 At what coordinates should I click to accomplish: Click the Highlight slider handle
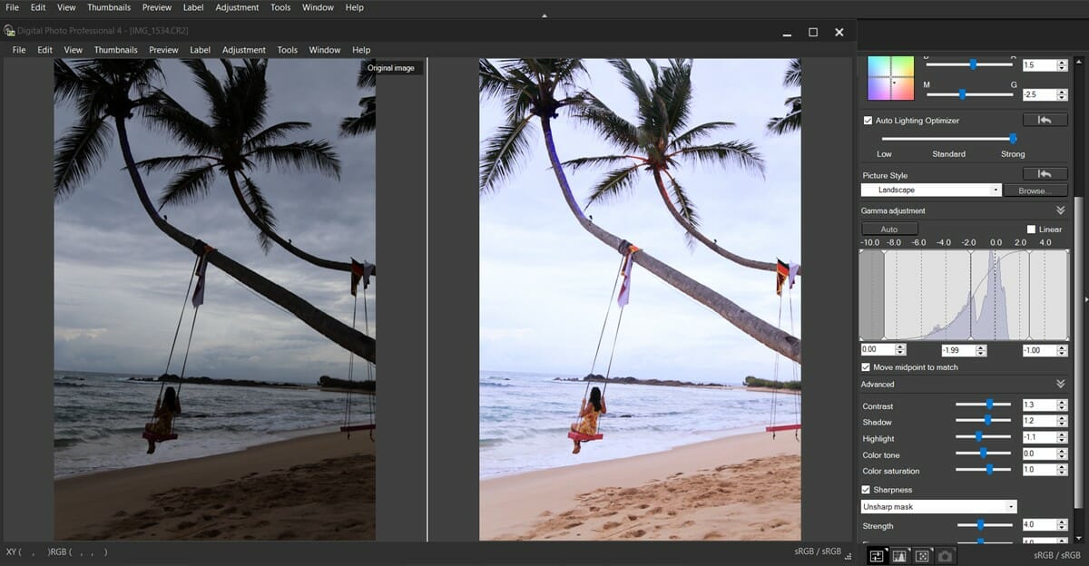978,437
